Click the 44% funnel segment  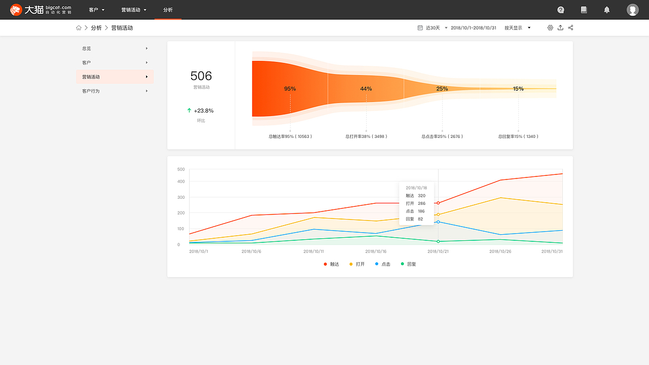click(366, 89)
